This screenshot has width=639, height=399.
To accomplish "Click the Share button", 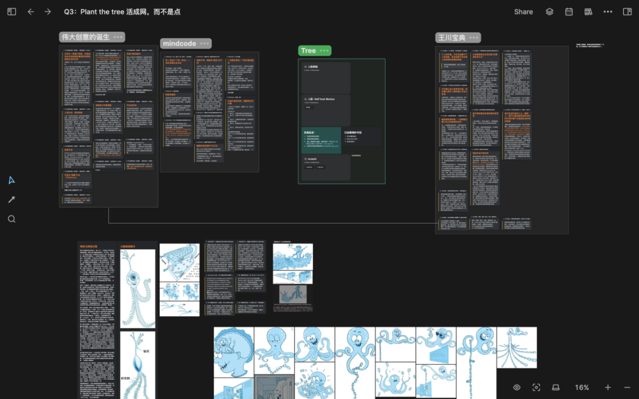I will click(x=523, y=12).
